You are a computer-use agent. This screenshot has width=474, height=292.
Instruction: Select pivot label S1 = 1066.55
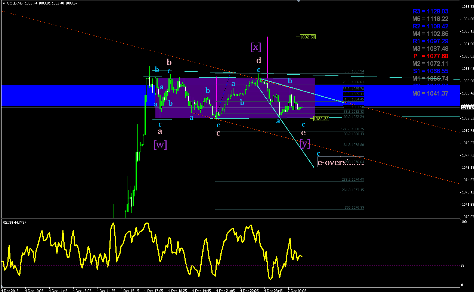click(x=430, y=71)
